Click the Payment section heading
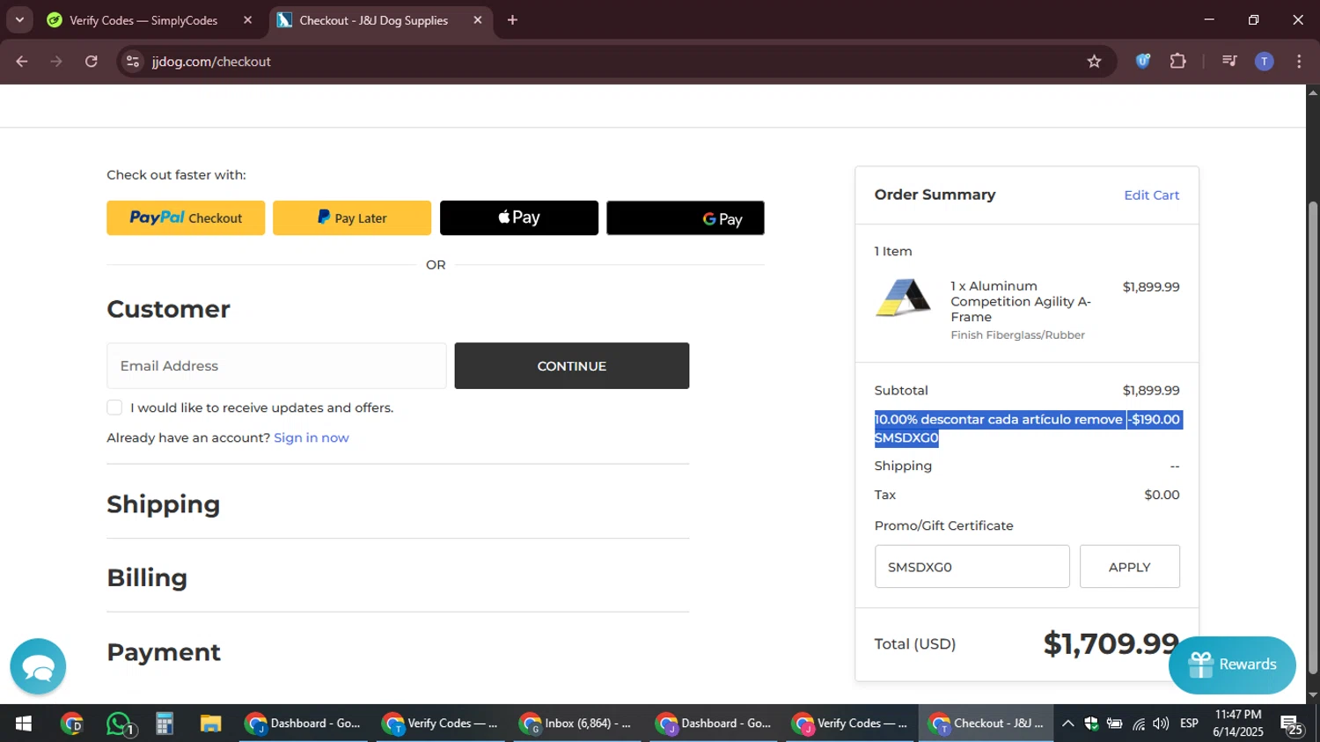This screenshot has width=1320, height=742. [x=164, y=652]
